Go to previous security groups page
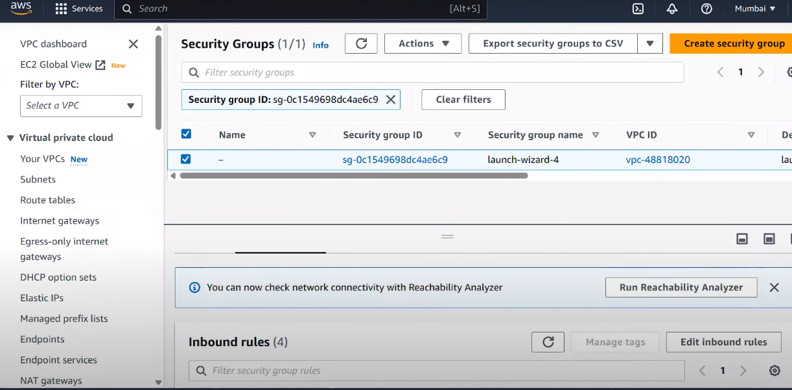 720,72
